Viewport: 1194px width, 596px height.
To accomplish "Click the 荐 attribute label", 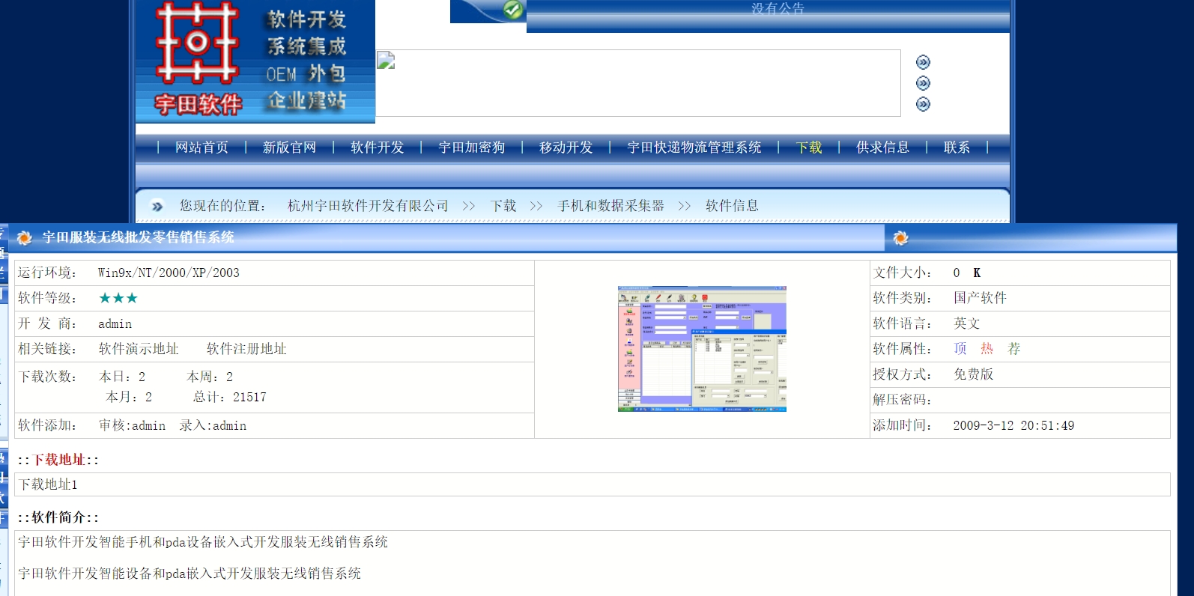I will coord(1014,349).
